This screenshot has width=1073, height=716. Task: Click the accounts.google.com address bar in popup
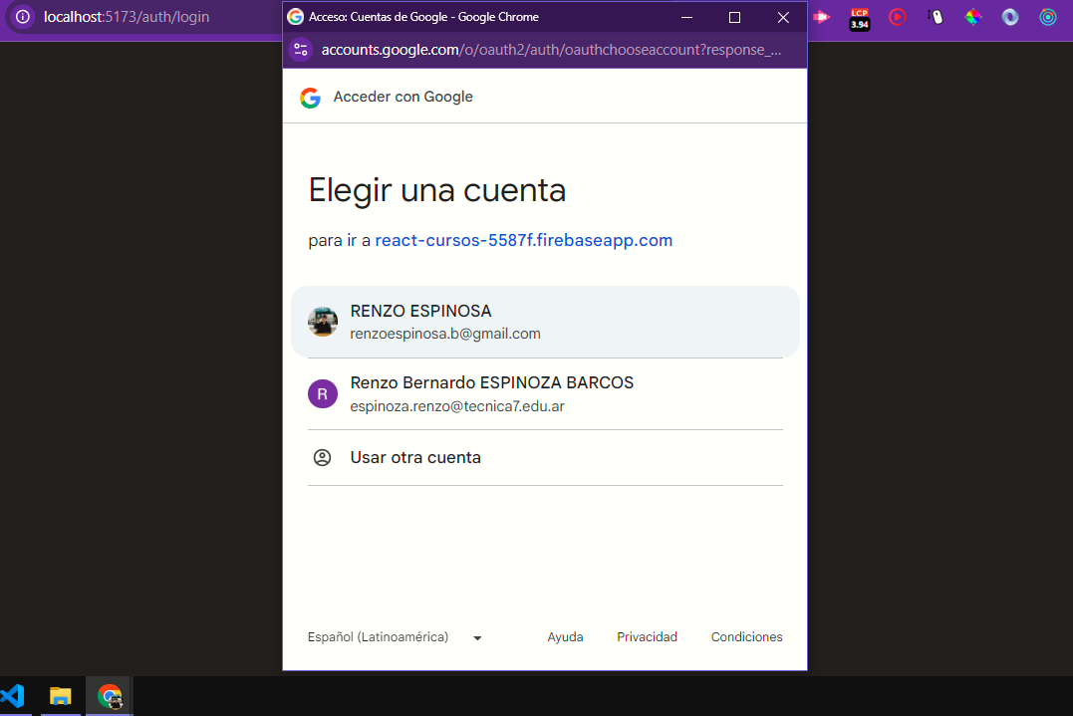click(x=551, y=50)
